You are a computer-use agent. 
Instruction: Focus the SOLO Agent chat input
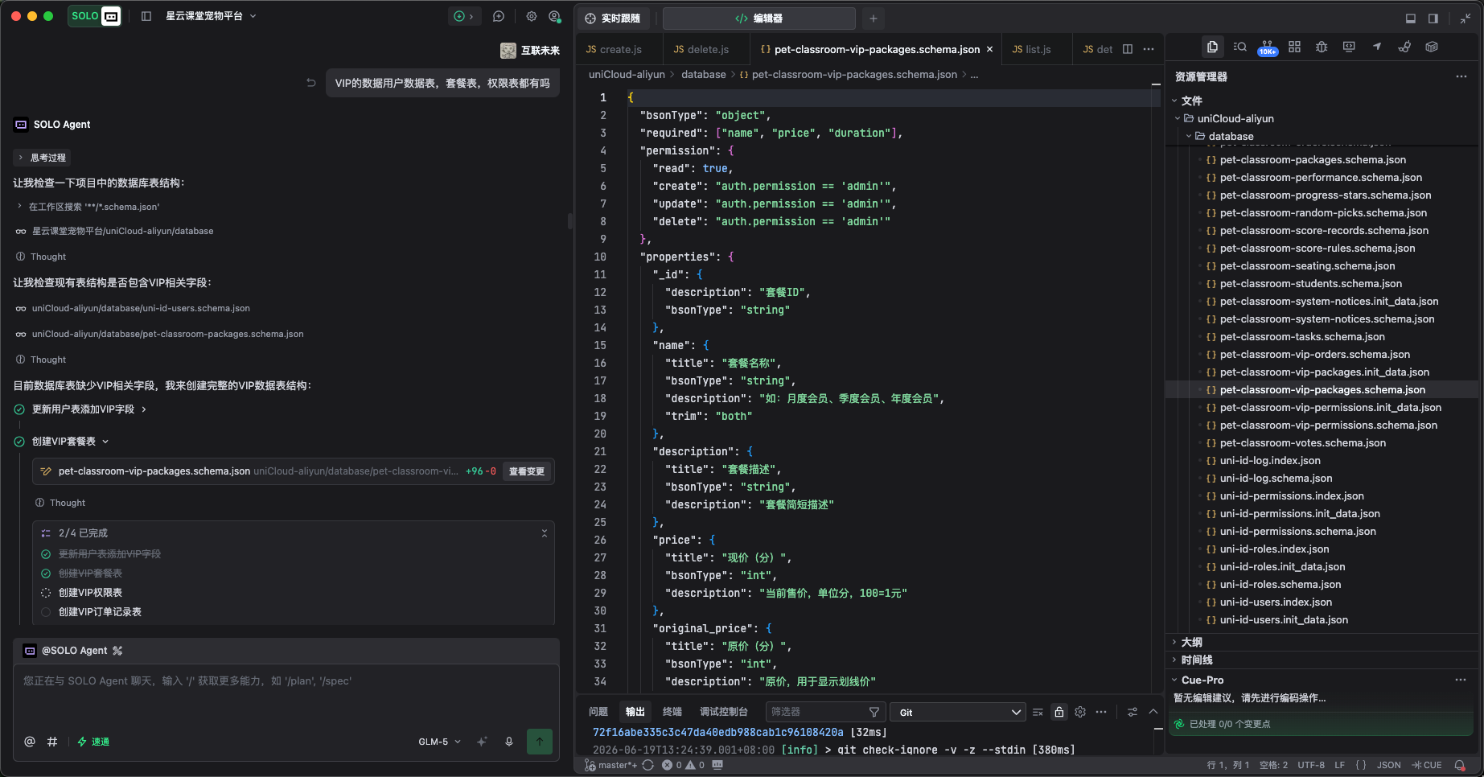click(286, 697)
